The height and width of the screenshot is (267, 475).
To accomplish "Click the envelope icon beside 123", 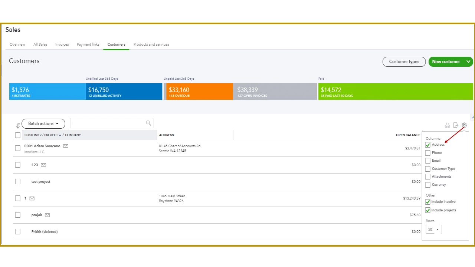I will (x=43, y=165).
